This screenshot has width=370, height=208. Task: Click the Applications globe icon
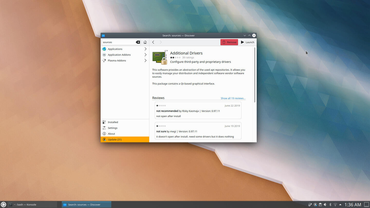pyautogui.click(x=104, y=49)
